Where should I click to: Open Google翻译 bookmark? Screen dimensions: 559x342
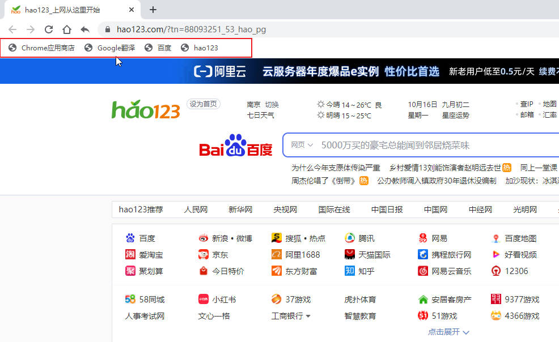click(110, 48)
